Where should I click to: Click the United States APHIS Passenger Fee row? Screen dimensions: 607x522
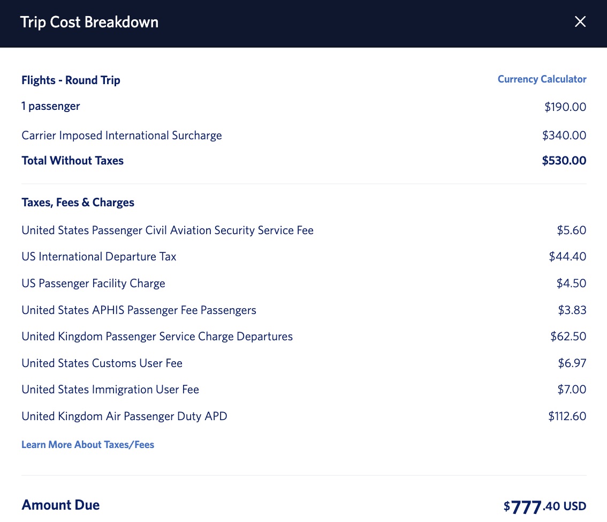point(139,310)
